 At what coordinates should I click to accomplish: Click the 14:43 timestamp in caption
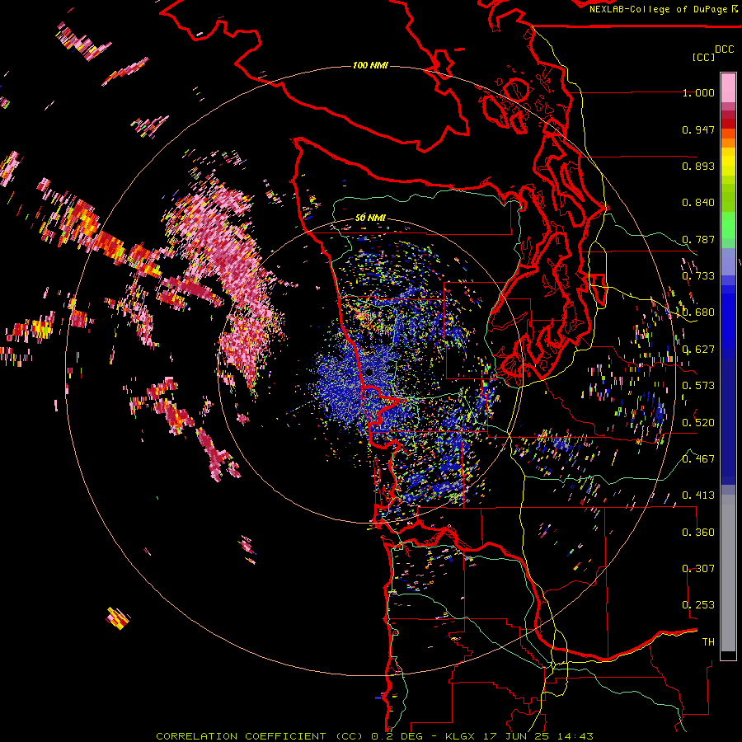575,736
